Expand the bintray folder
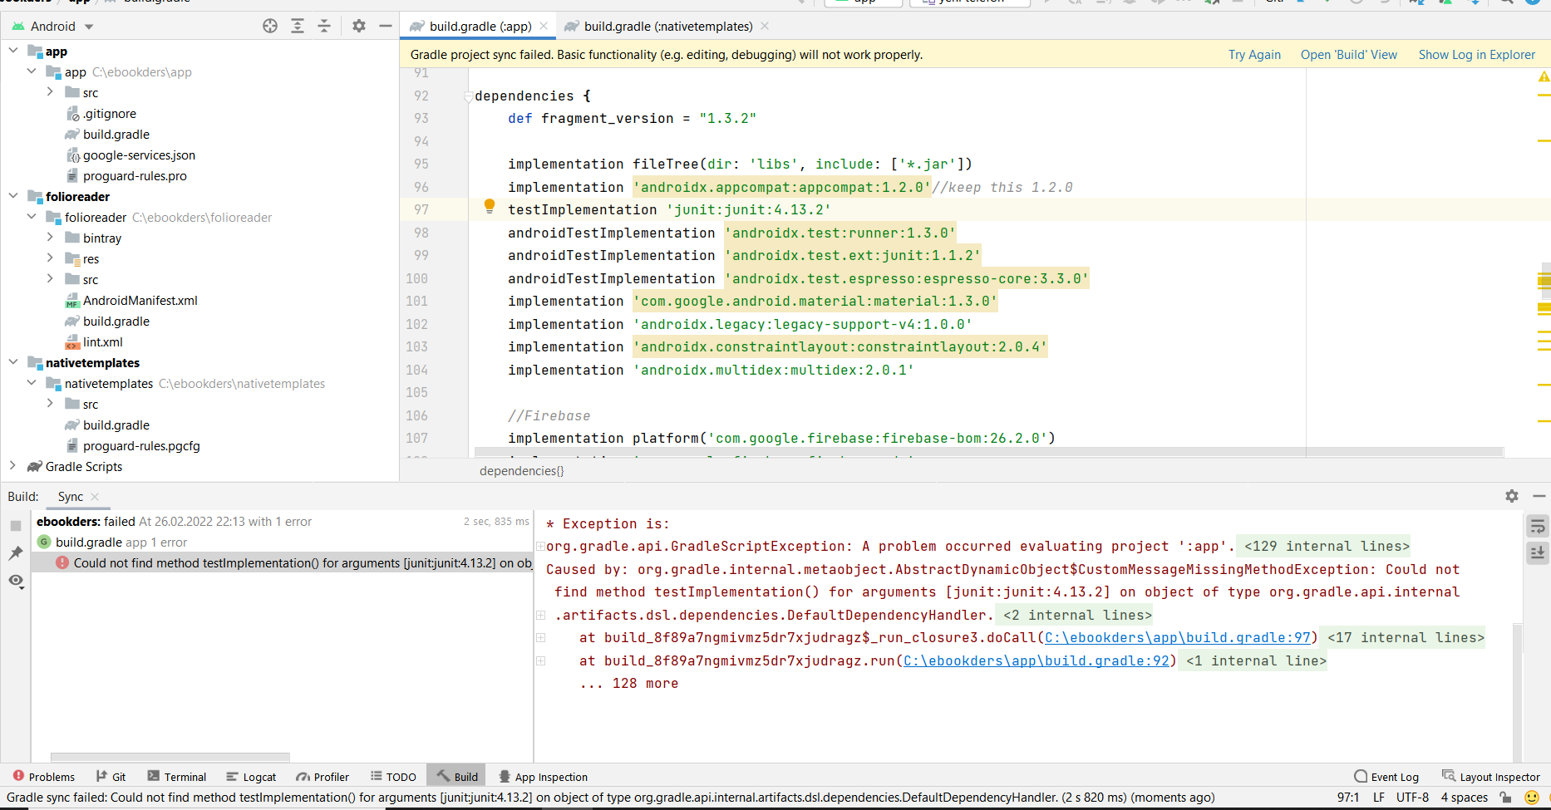The image size is (1551, 810). [50, 238]
